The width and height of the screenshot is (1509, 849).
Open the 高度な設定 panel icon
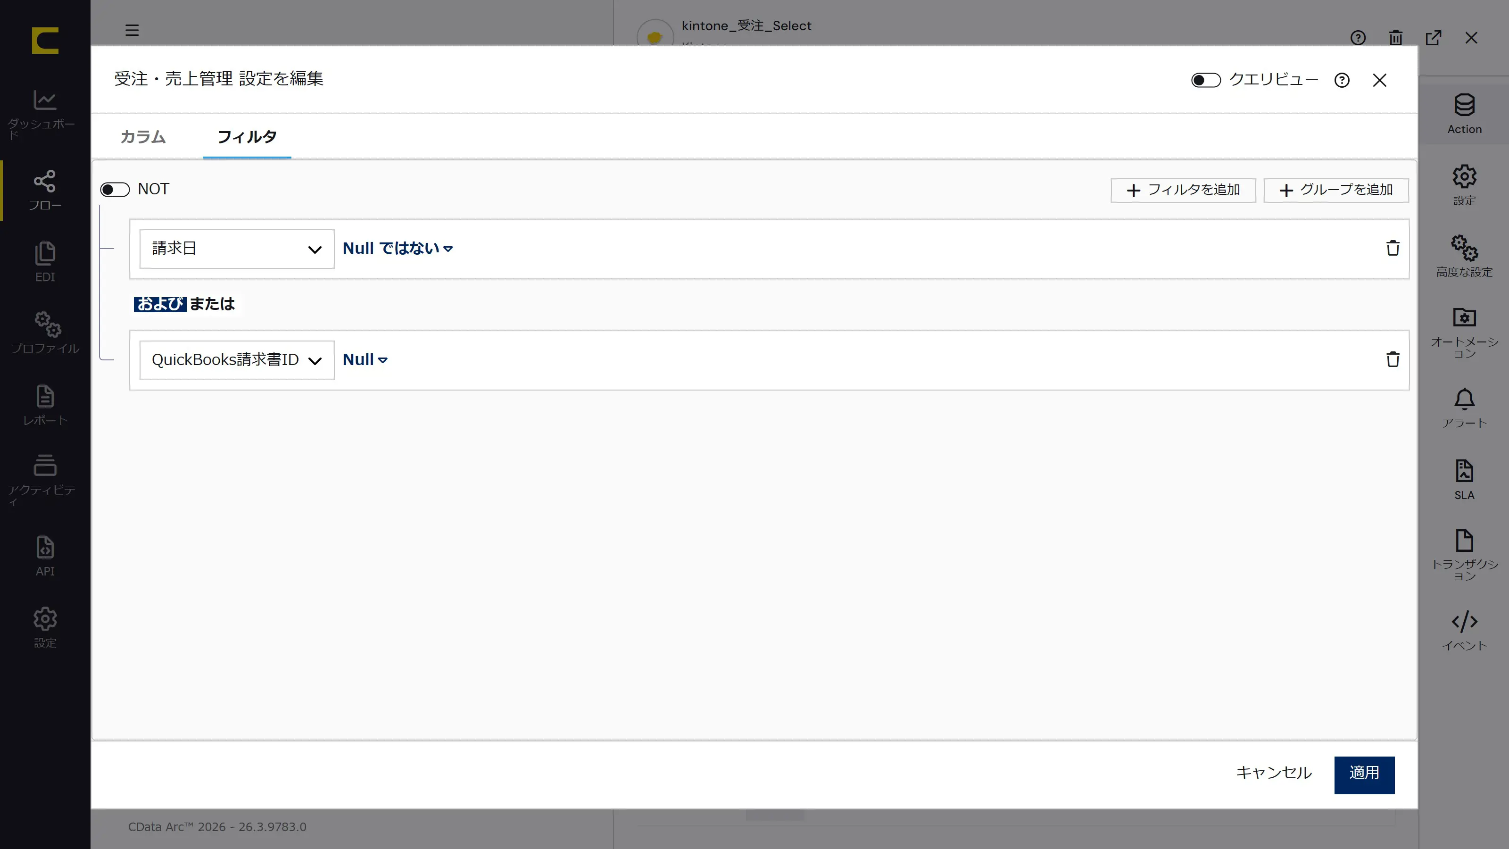click(x=1464, y=257)
